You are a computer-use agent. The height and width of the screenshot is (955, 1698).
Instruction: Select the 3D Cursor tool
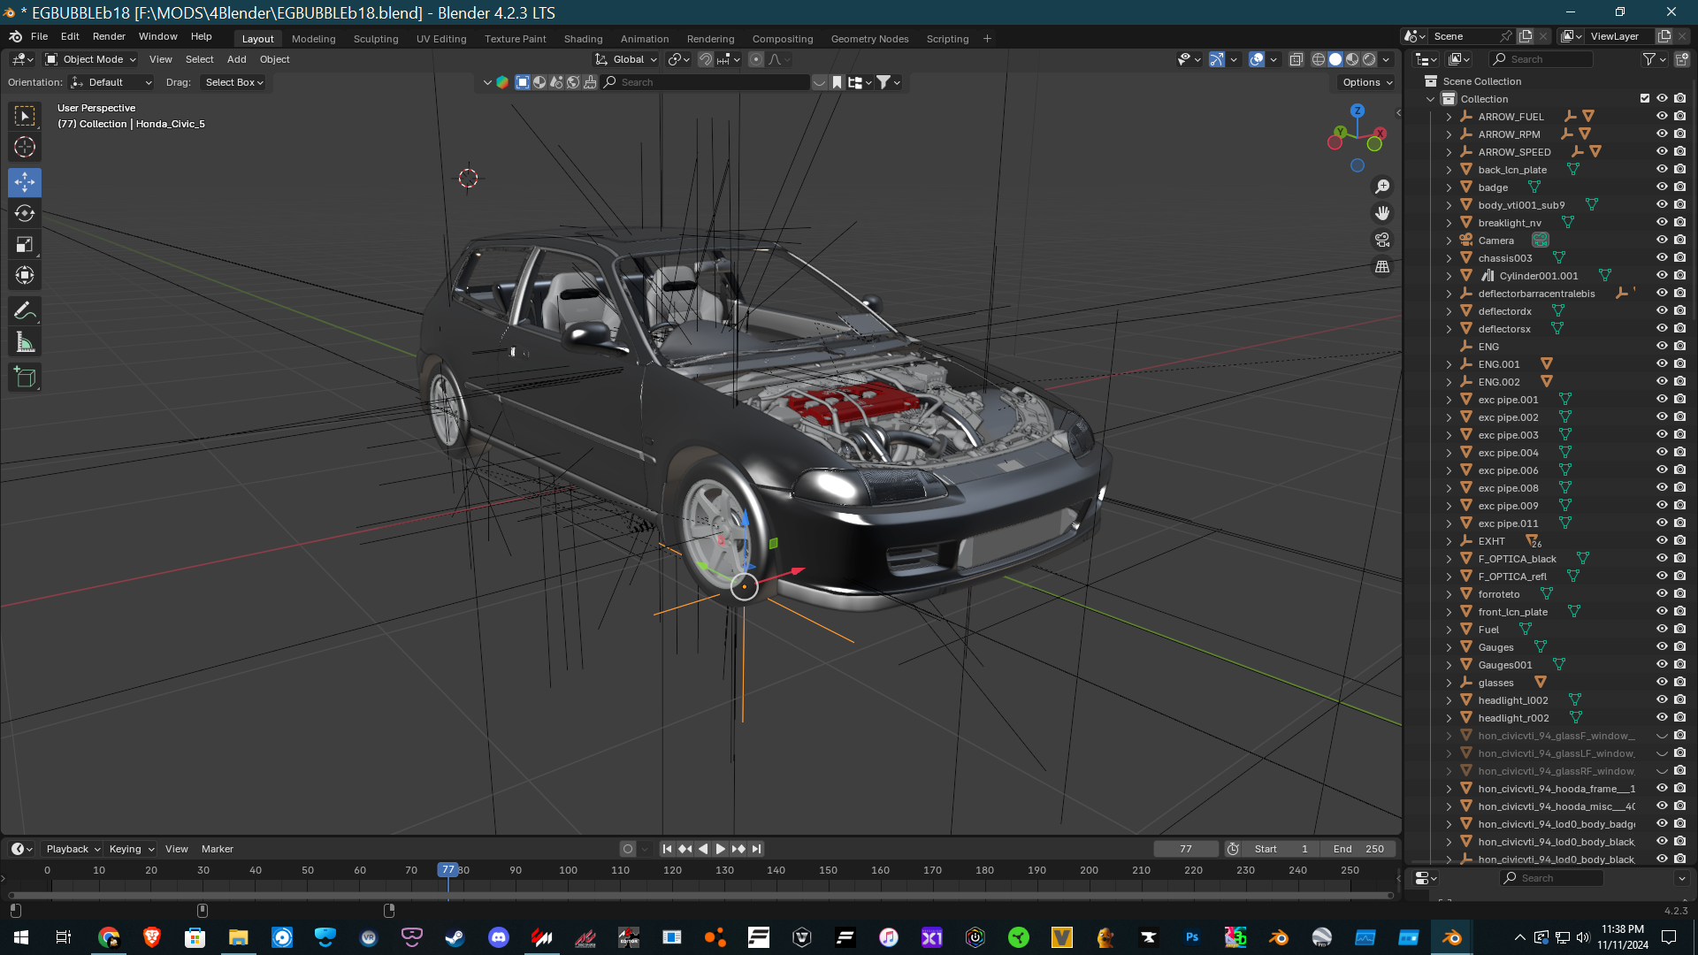[25, 147]
